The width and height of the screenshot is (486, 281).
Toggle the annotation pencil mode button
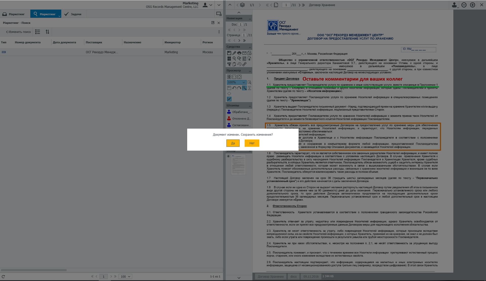[229, 99]
